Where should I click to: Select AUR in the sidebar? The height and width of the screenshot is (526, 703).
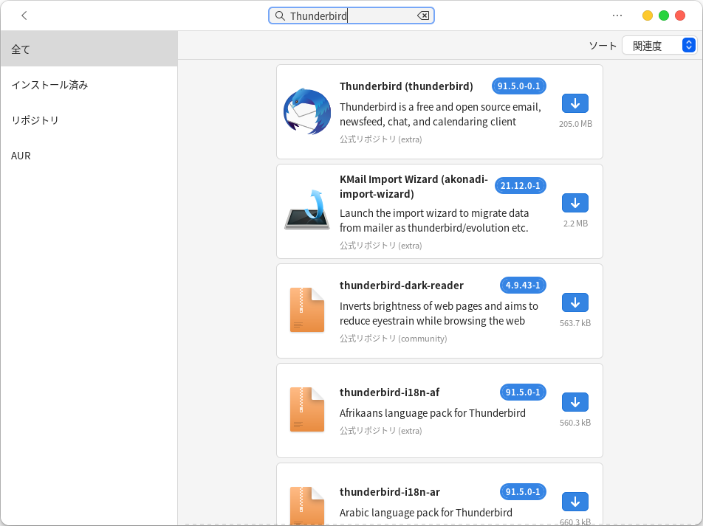coord(89,156)
